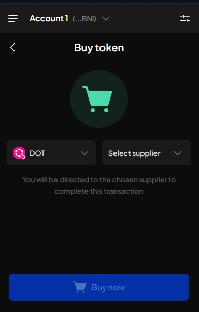Expand the DOT token chevron
Viewport: 199px width, 312px height.
84,153
